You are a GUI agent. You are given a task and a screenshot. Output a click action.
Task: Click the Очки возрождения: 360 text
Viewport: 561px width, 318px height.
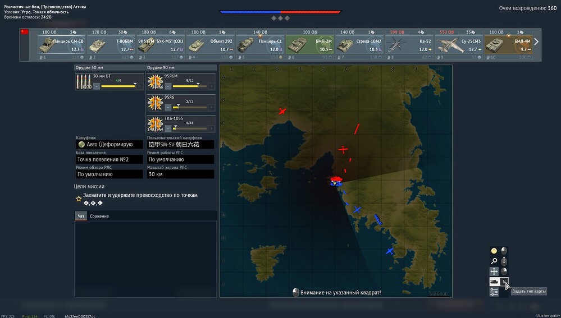(528, 8)
